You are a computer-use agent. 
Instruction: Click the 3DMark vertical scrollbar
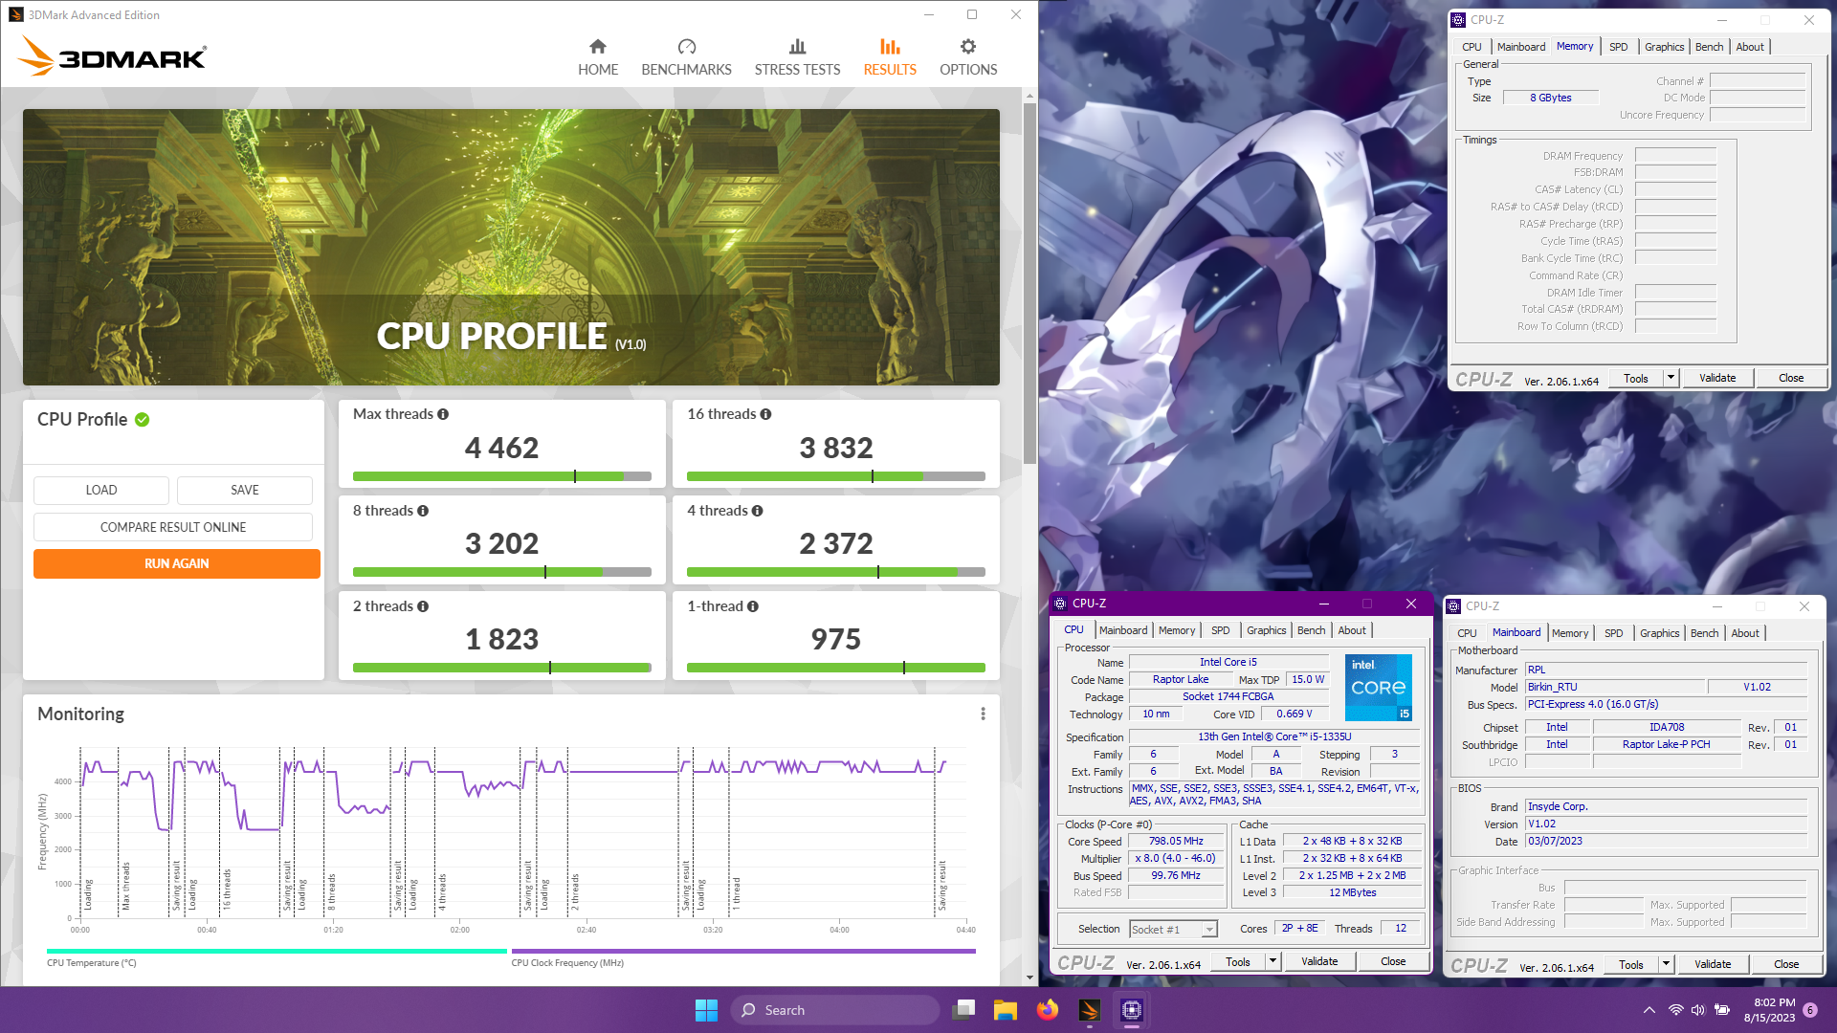coord(1029,283)
